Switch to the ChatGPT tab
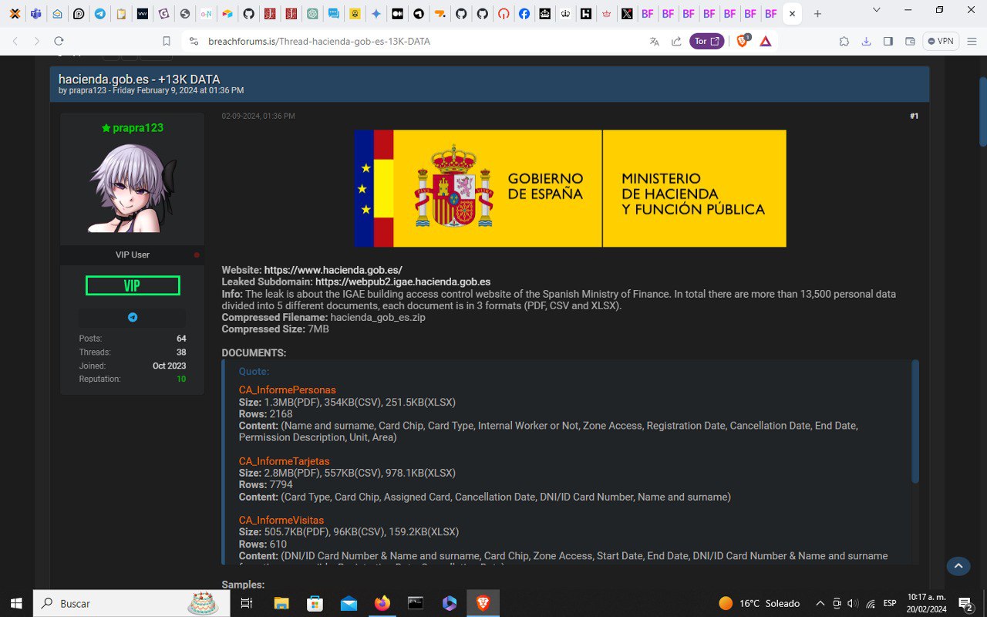 (312, 14)
